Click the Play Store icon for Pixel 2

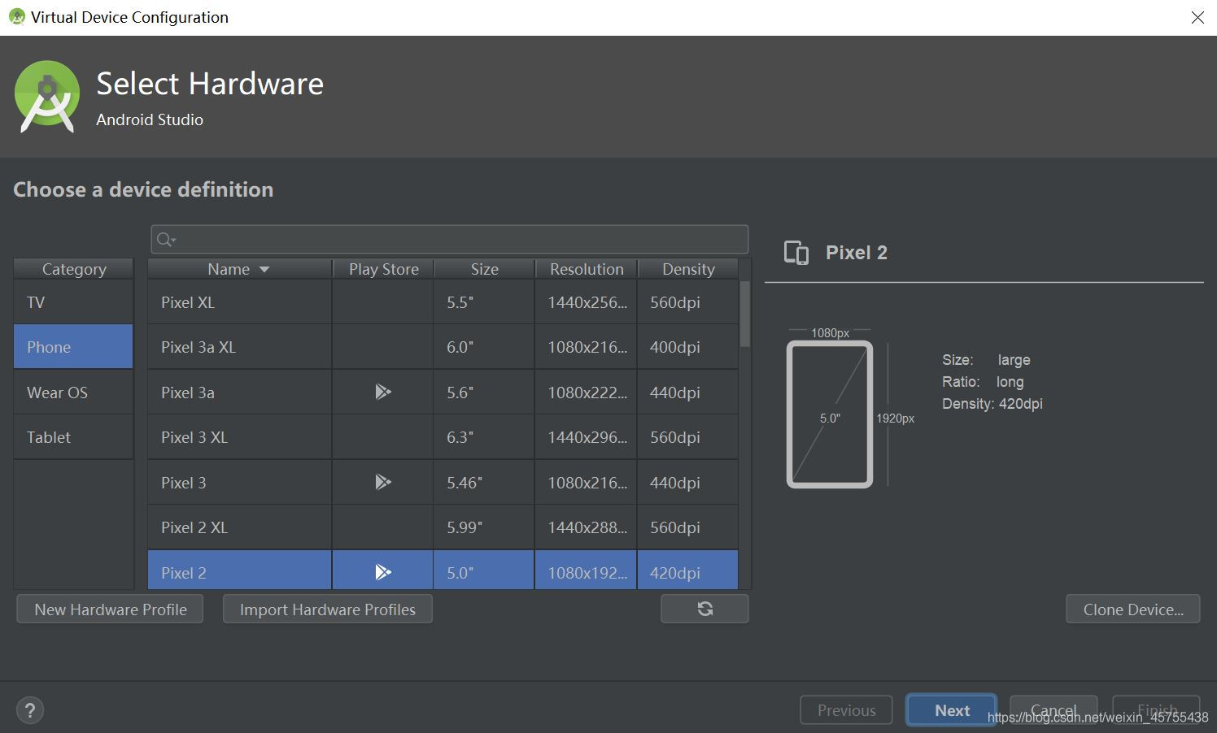[x=383, y=573]
